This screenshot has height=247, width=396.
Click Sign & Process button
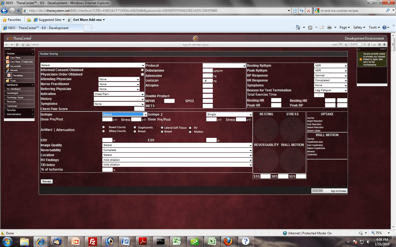point(339,191)
